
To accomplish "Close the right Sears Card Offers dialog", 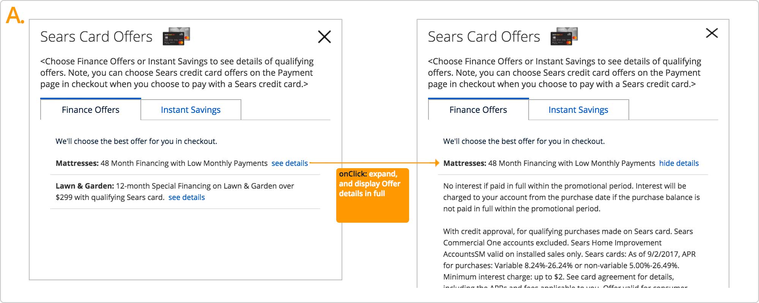I will 712,33.
